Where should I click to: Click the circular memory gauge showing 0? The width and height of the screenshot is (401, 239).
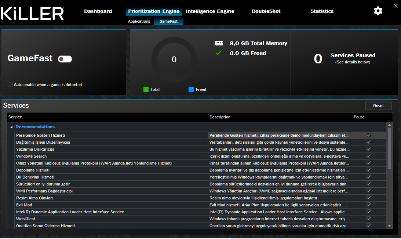coord(174,59)
